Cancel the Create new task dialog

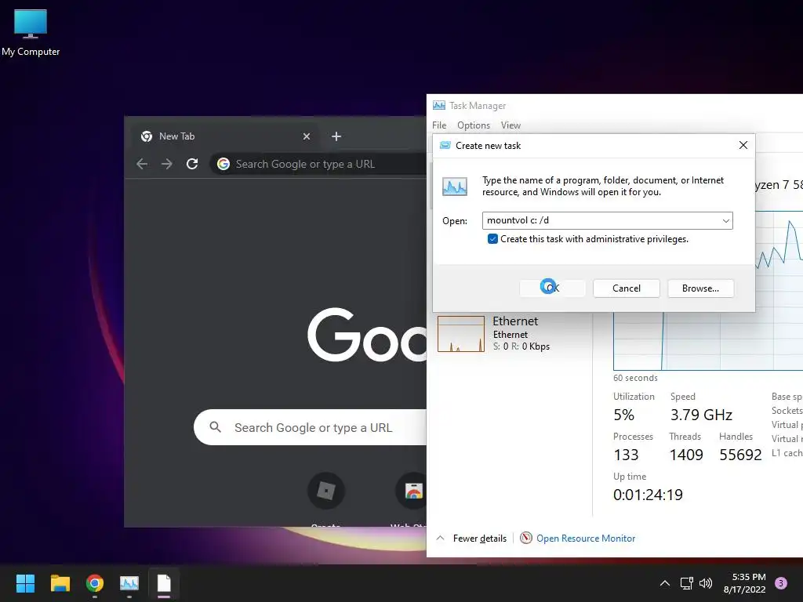(627, 288)
